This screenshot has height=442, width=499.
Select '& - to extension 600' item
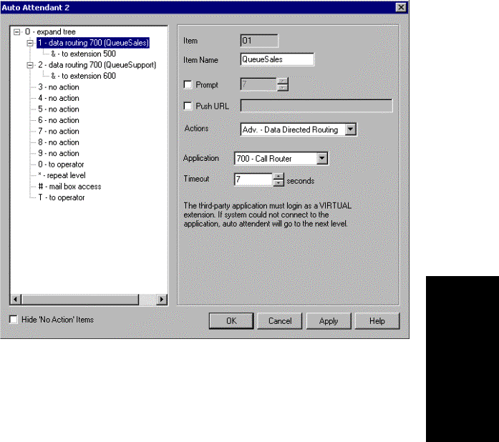(83, 76)
